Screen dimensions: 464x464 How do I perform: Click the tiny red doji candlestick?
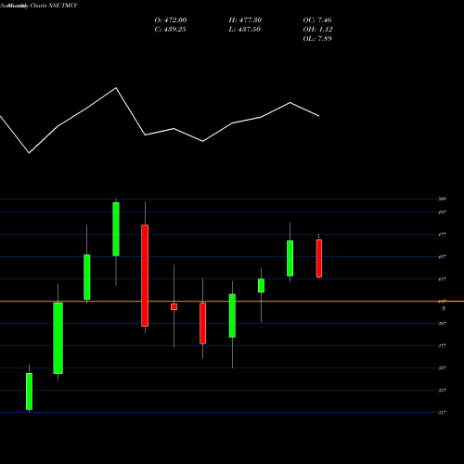[x=174, y=306]
